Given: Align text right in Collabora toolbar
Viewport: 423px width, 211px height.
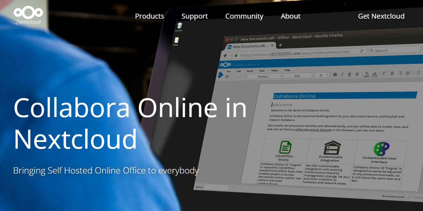Looking at the screenshot, I should pos(400,73).
